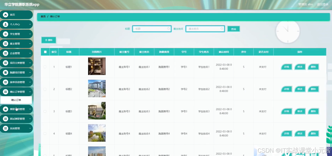Focus the 标题 search input field
Viewport: 332px width, 156px height.
[152, 29]
